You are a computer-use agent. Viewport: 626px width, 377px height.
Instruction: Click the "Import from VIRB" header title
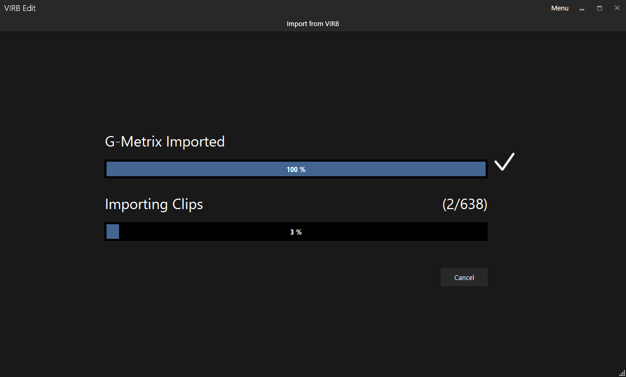(313, 24)
